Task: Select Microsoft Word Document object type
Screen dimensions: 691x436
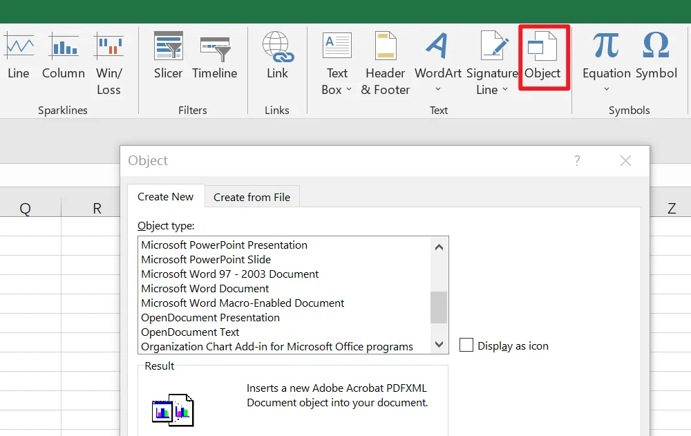Action: tap(205, 289)
